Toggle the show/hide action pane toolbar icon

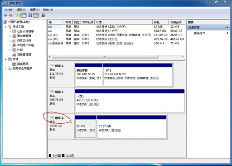(x=36, y=15)
